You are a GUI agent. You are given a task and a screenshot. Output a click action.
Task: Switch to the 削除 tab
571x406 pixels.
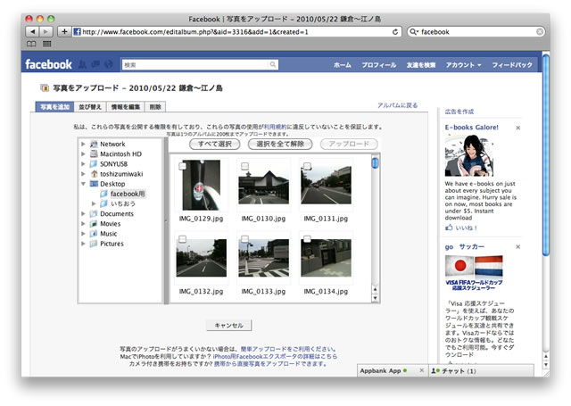tap(155, 107)
